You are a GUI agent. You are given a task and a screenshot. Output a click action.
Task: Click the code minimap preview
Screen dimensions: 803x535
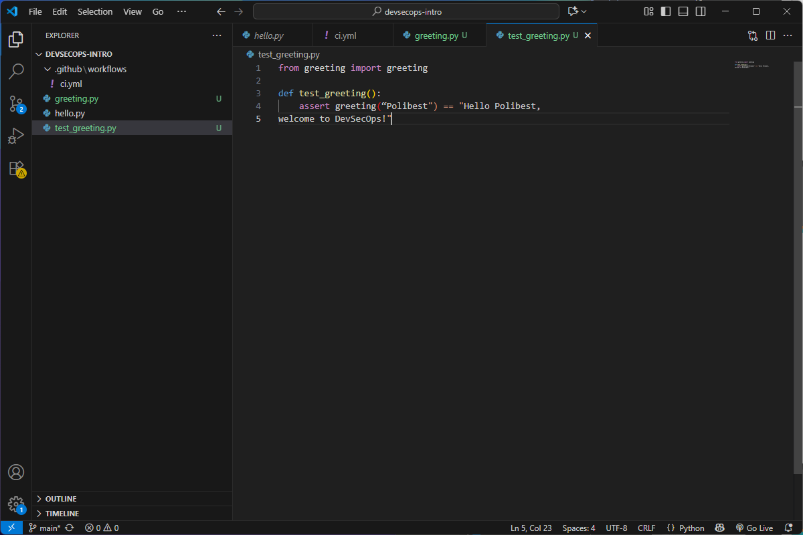click(752, 66)
